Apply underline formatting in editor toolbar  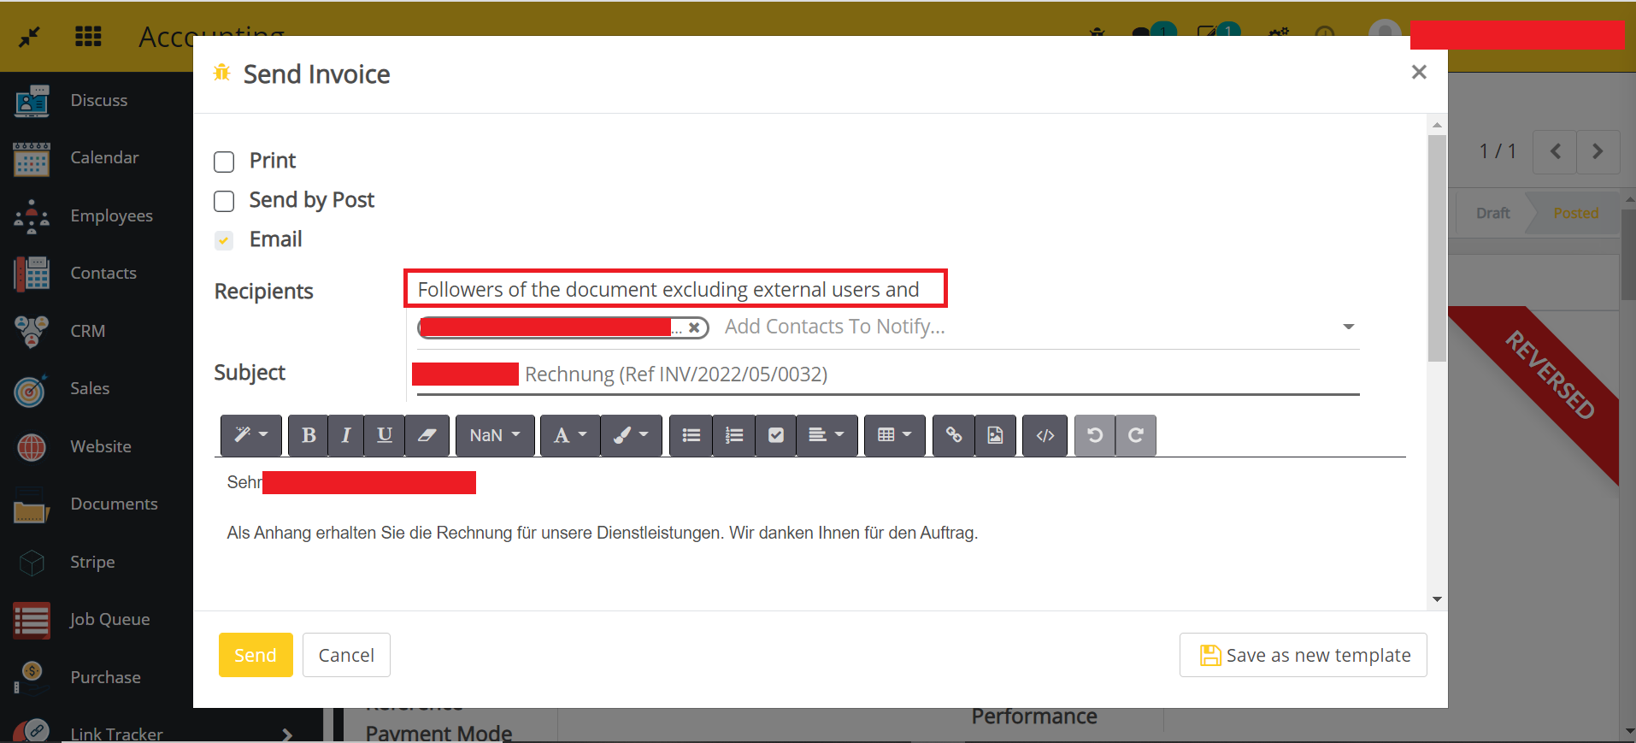click(x=385, y=435)
